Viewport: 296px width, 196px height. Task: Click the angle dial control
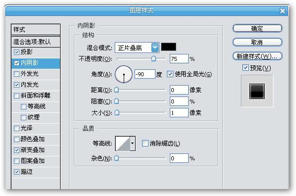click(124, 74)
